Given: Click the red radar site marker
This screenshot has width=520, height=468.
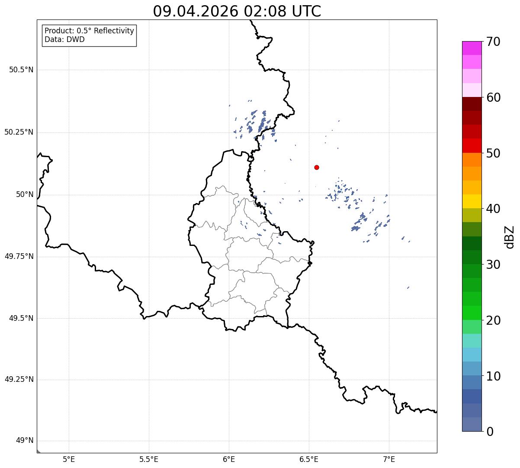Looking at the screenshot, I should 317,167.
